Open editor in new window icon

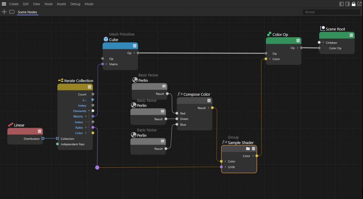point(359,4)
